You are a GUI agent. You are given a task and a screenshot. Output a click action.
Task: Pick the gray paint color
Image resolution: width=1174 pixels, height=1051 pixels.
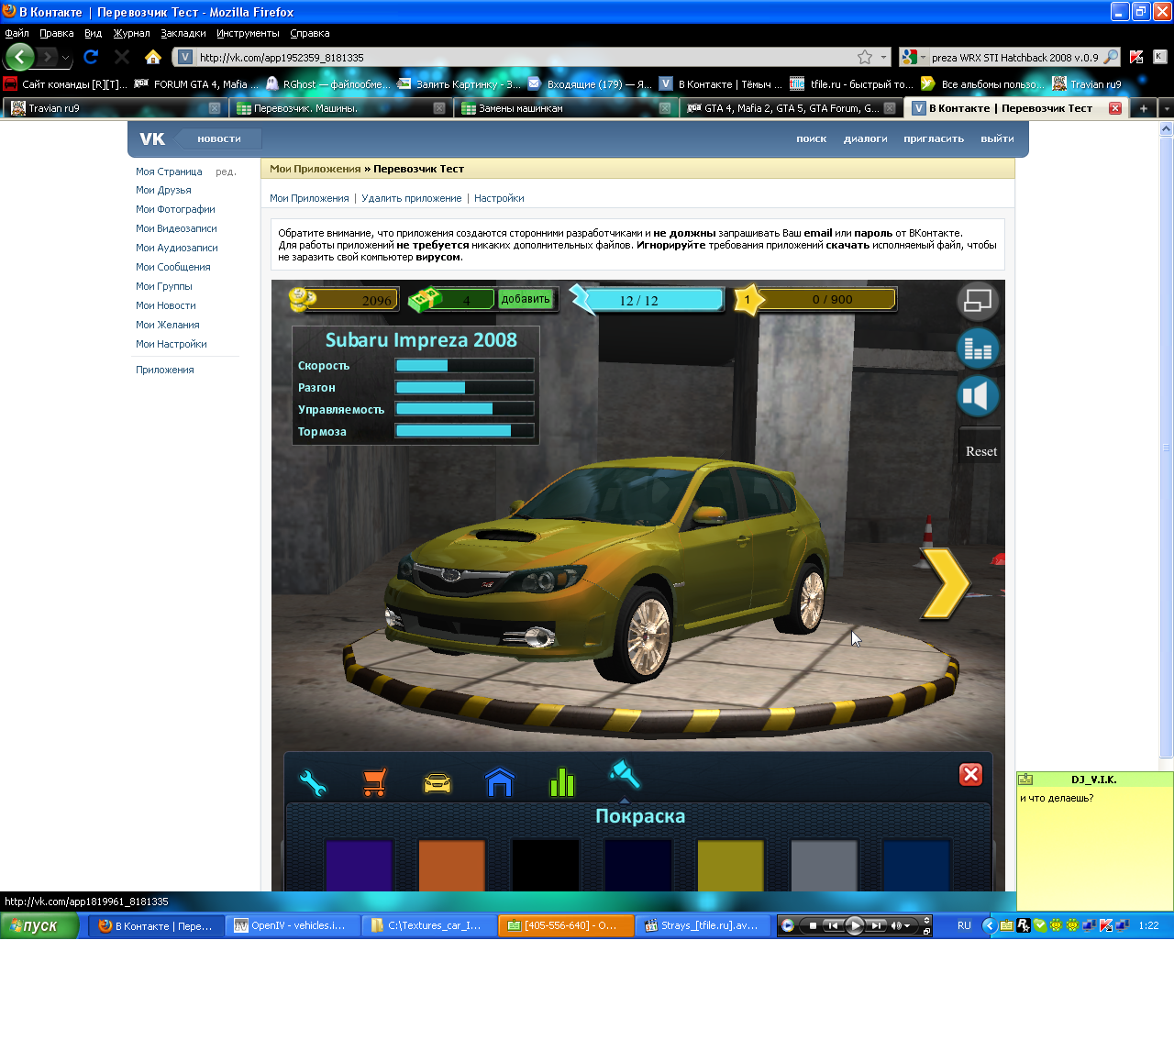click(x=824, y=865)
